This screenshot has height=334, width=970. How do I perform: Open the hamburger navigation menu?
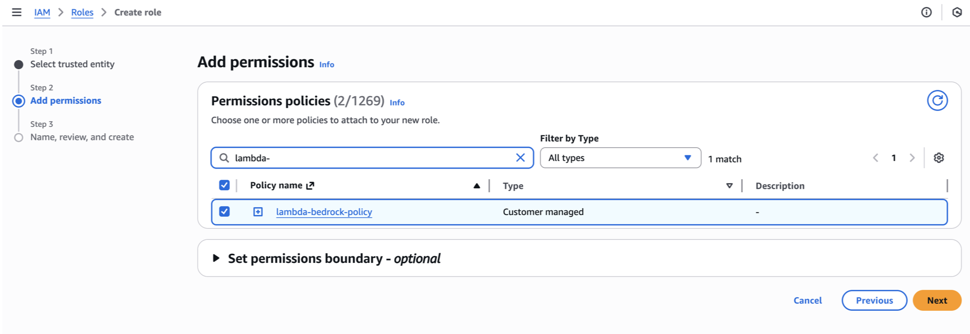point(17,12)
